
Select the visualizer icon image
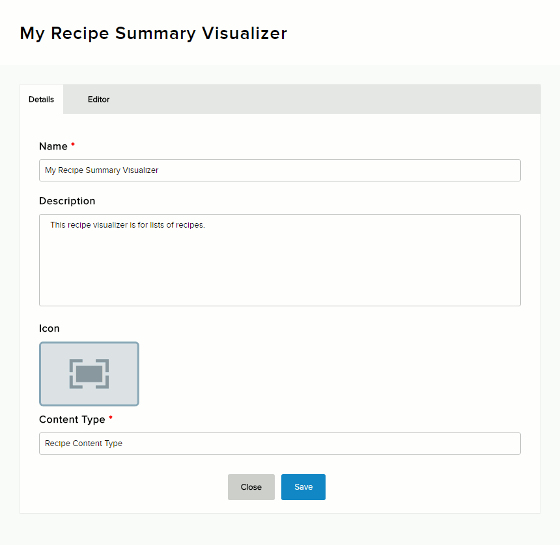[89, 374]
